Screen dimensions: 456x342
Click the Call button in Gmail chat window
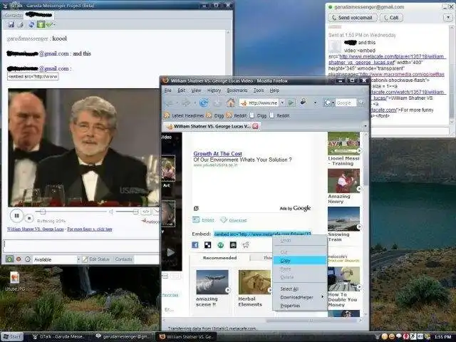tap(391, 18)
